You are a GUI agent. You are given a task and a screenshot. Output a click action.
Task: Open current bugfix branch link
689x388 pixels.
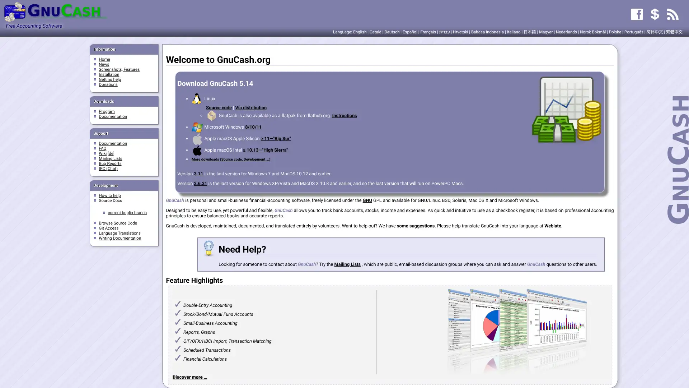127,213
